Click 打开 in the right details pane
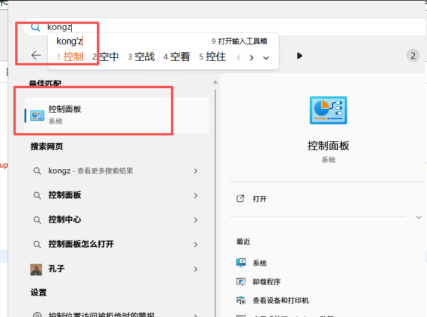This screenshot has height=317, width=427. 260,199
